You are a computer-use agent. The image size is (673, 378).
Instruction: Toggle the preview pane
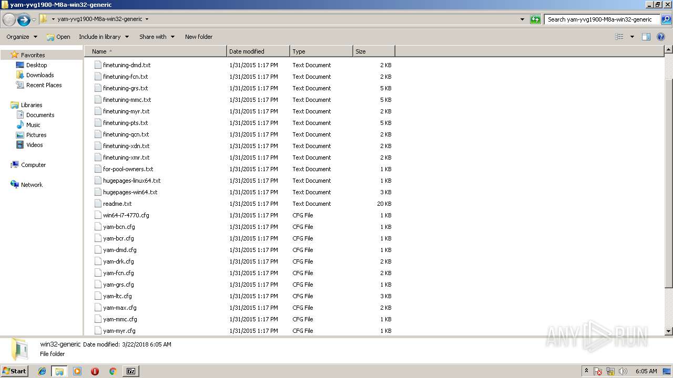click(x=646, y=37)
